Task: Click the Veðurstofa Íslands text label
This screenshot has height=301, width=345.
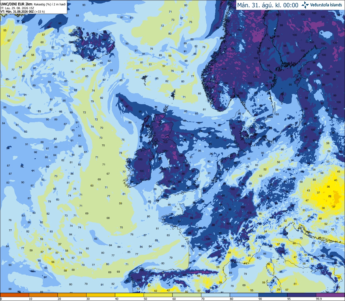Action: tap(326, 5)
